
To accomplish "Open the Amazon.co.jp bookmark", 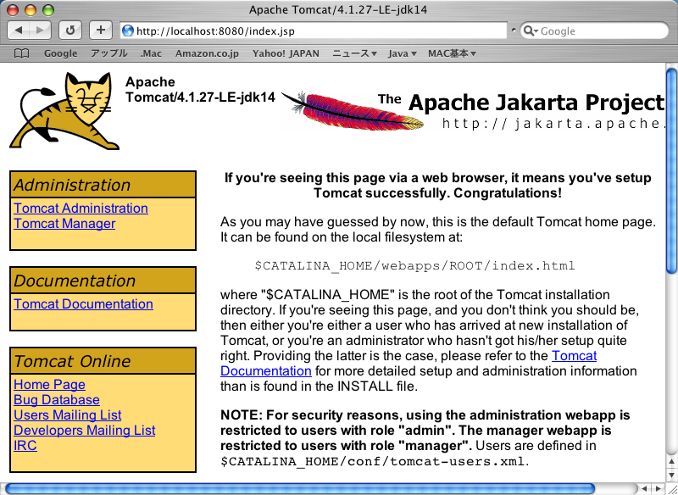I will click(207, 53).
